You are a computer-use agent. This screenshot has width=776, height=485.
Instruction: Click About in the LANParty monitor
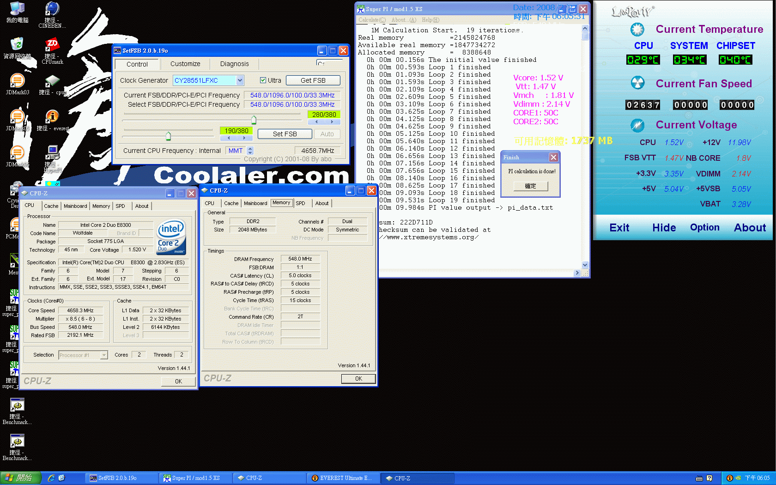pos(750,228)
